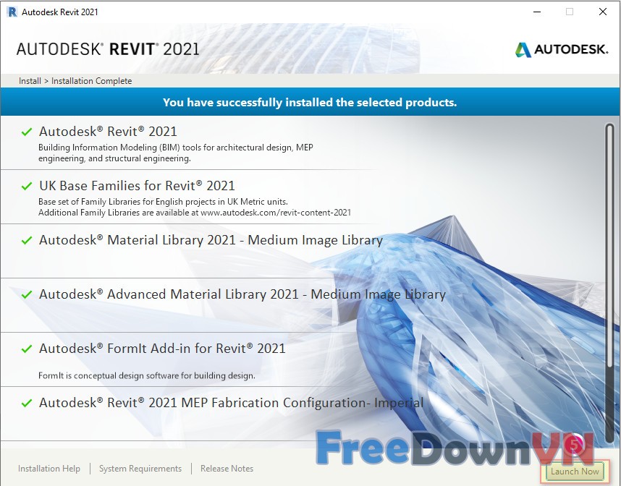Minimize the installer window
The image size is (621, 486).
536,12
